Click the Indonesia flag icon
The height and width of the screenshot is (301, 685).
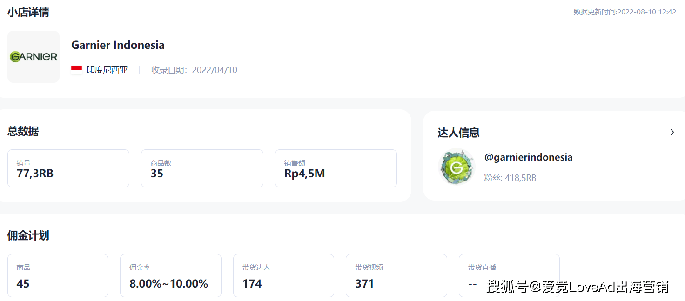(77, 70)
